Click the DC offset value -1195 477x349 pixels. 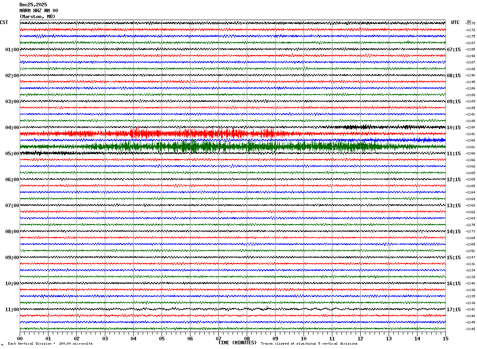(x=470, y=82)
